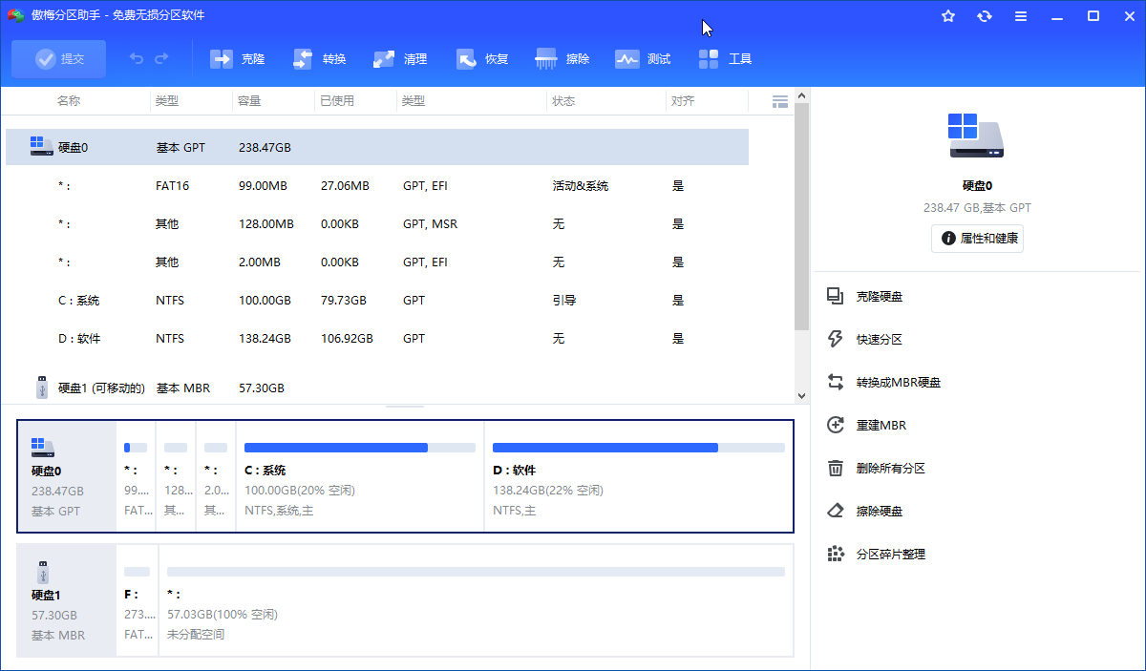Screen dimensions: 1146x671
Task: Click the trash delete all partitions icon
Action: (x=836, y=469)
